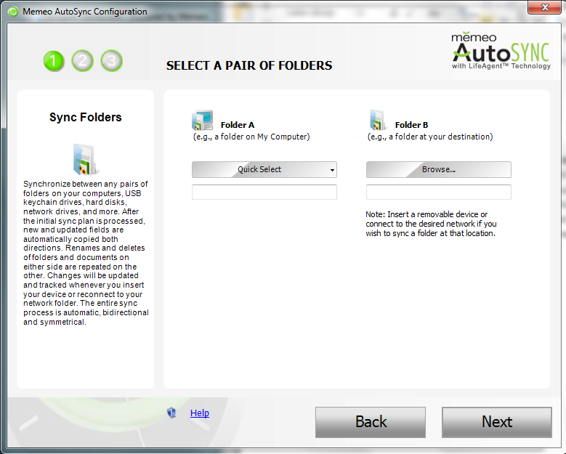Close the AutoSync Configuration window
Image resolution: width=566 pixels, height=454 pixels.
pos(545,7)
